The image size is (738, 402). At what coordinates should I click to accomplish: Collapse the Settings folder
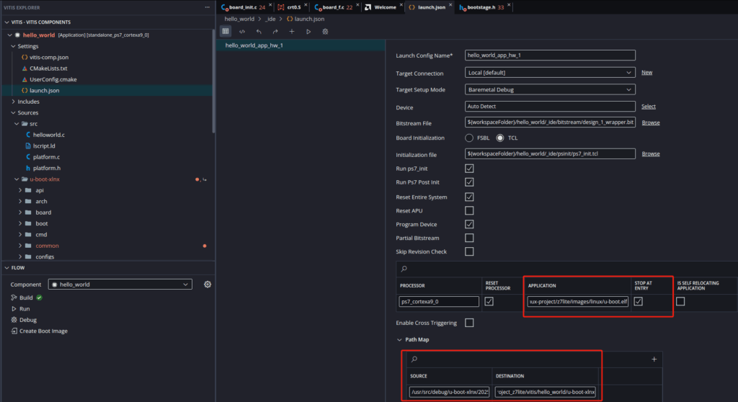pyautogui.click(x=13, y=46)
